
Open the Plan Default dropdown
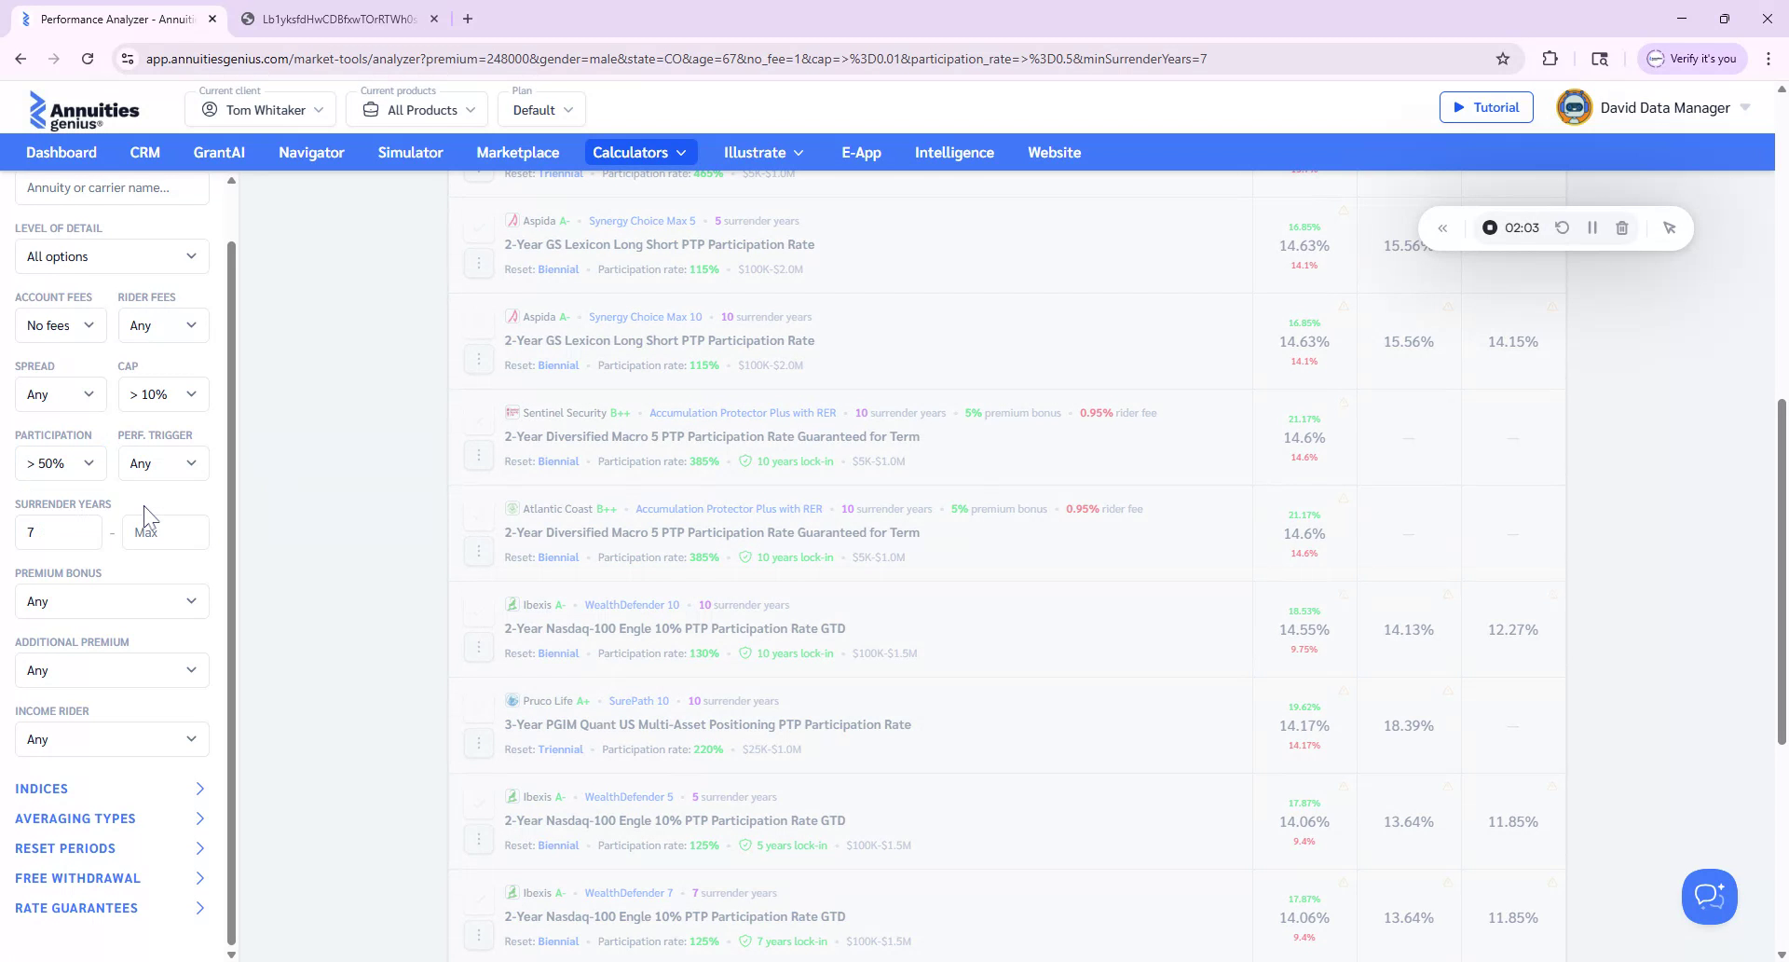(541, 109)
